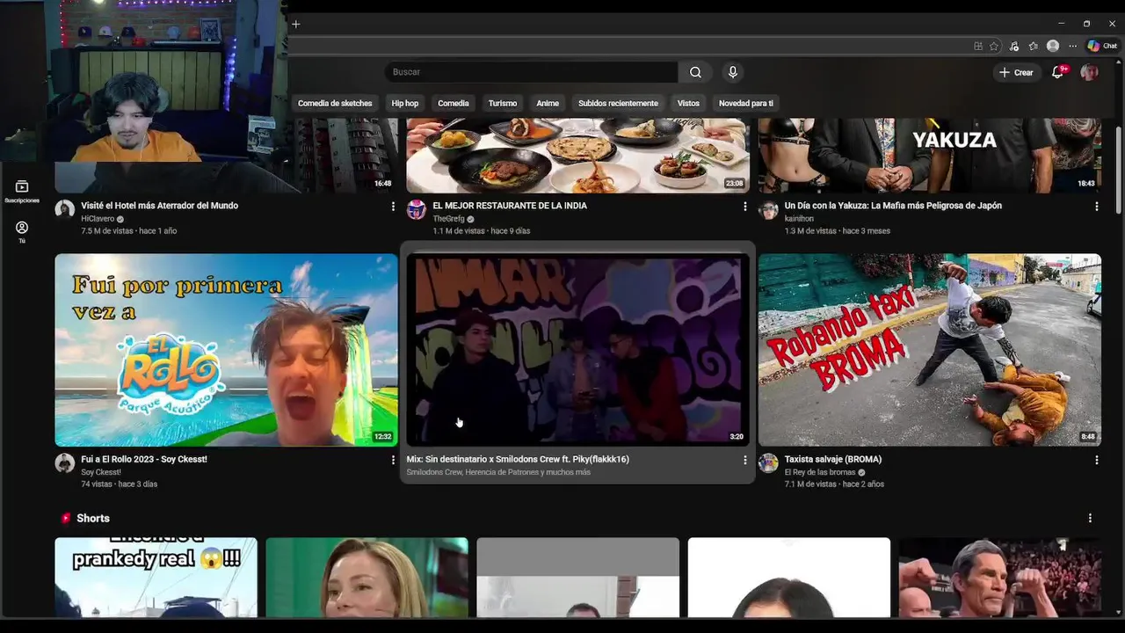Play the Robando taxi BROMA thumbnail
1125x633 pixels.
point(930,350)
